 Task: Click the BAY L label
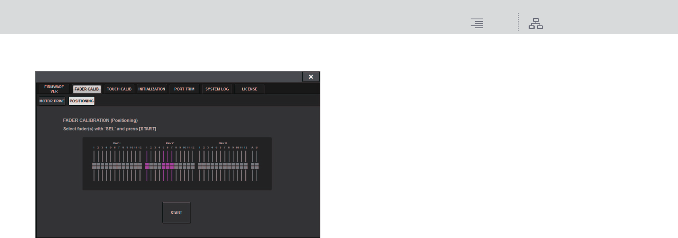(x=117, y=143)
